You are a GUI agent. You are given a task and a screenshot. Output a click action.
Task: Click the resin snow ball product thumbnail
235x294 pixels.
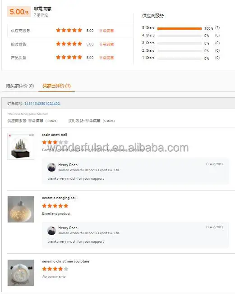(x=21, y=146)
